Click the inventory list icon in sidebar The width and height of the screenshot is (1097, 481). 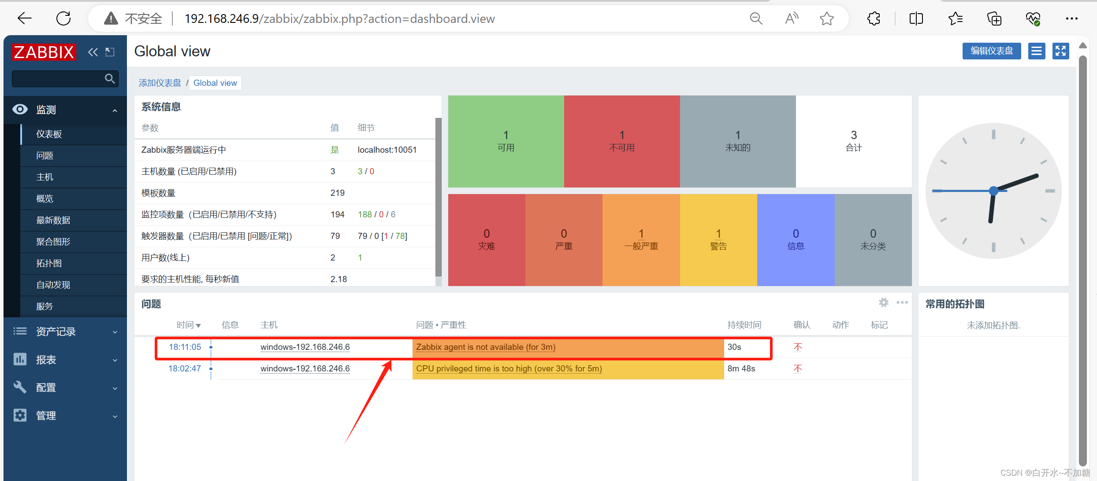(x=20, y=331)
